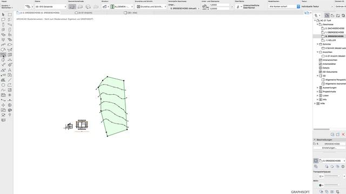Adjust the Transparenzpause slider

[x=331, y=176]
